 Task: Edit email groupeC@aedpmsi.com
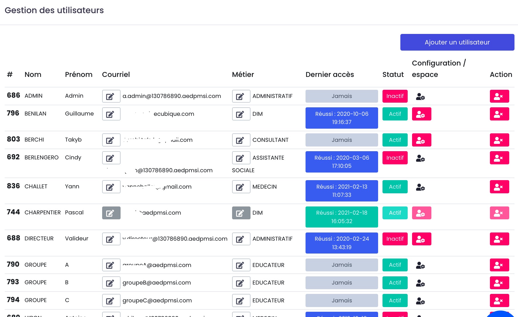(x=111, y=301)
